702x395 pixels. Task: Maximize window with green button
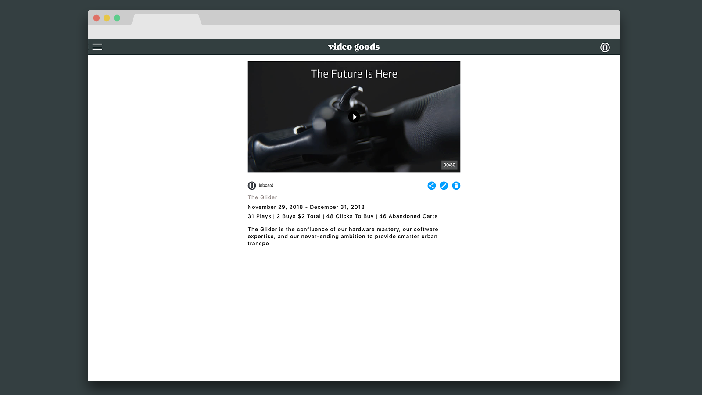tap(117, 18)
